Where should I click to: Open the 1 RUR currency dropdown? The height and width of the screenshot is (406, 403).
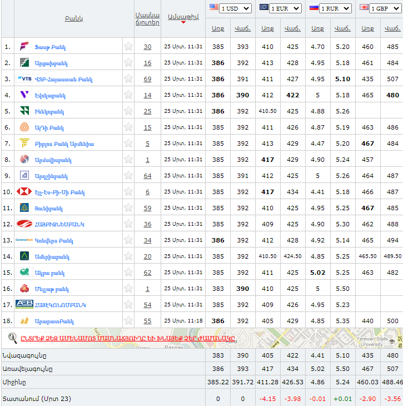[x=335, y=8]
